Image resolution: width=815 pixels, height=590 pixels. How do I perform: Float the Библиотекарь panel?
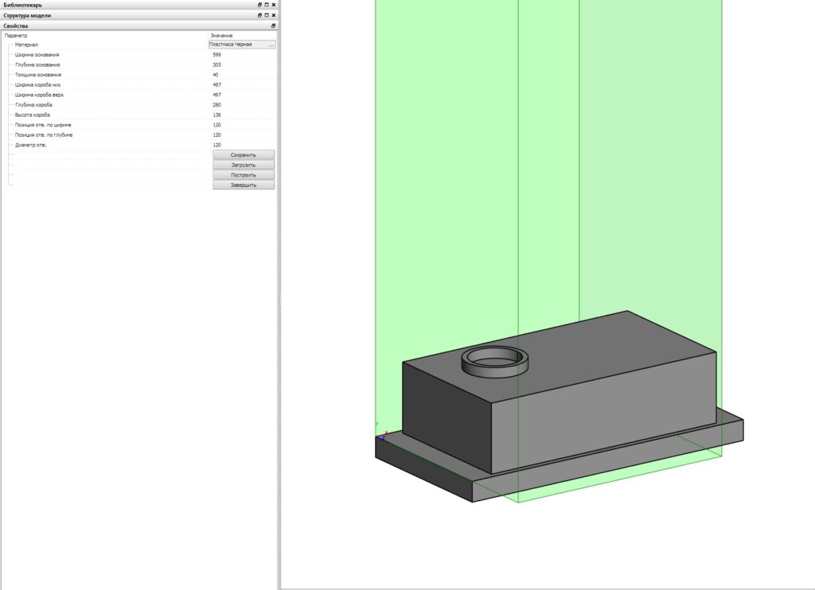click(x=260, y=5)
